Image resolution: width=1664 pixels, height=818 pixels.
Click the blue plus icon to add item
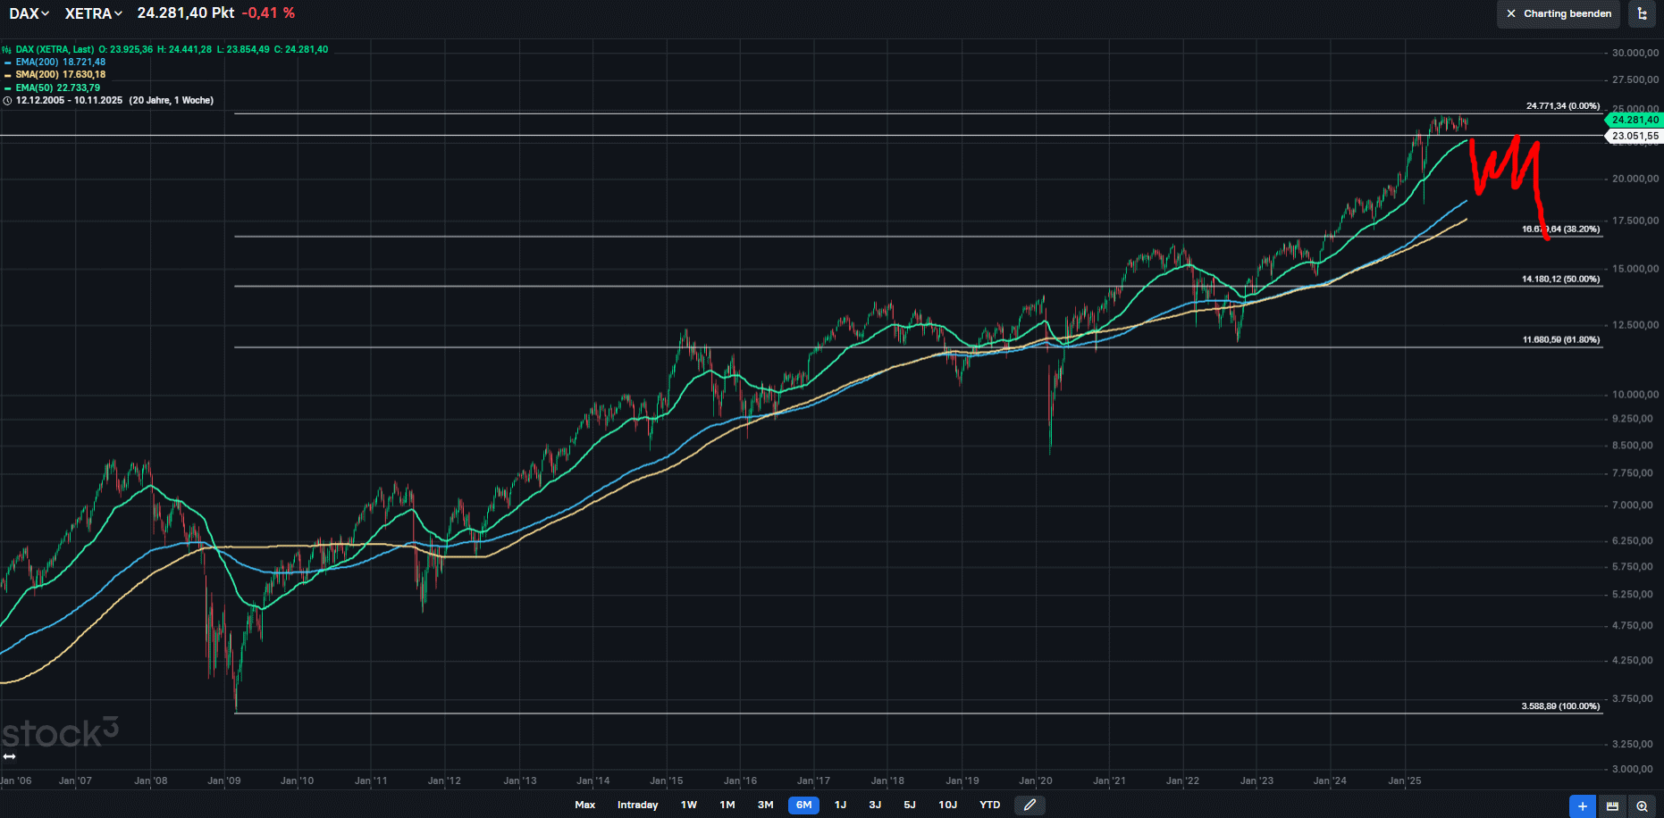[x=1582, y=805]
